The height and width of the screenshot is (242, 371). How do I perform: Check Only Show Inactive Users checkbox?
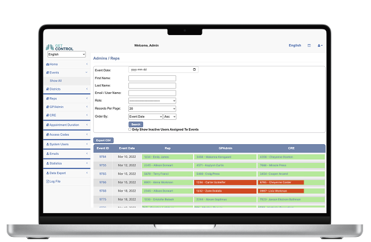[130, 129]
